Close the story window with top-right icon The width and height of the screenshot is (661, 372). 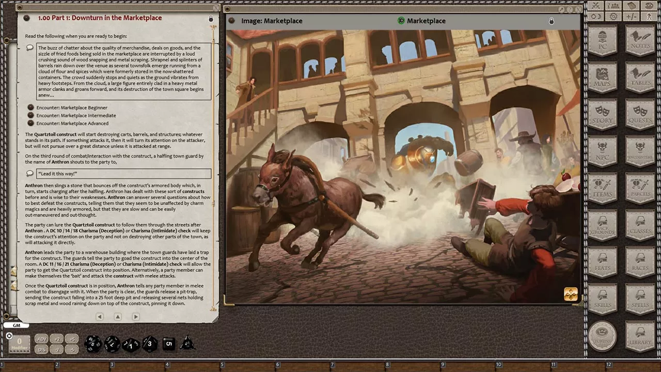point(217,8)
